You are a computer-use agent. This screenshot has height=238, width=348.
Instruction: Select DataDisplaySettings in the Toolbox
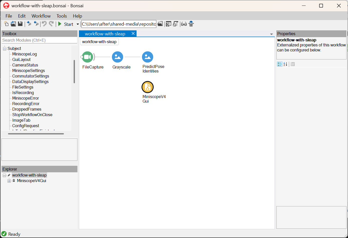[x=31, y=82]
